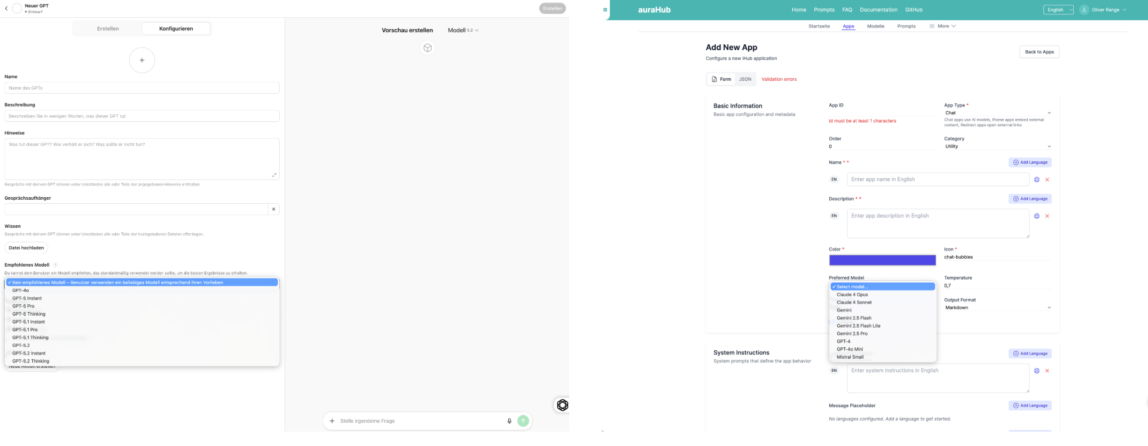Focus the Stelle irgendeine Frage chat box
Viewport: 1148px width, 446px height.
pyautogui.click(x=422, y=421)
